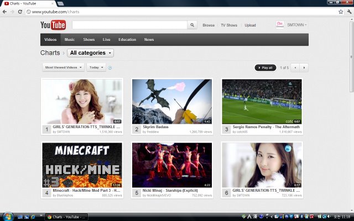The image size is (354, 221).
Task: Open All categories dropdown
Action: (x=90, y=53)
